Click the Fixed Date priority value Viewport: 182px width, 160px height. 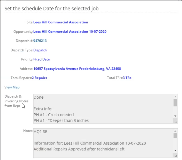[41, 59]
